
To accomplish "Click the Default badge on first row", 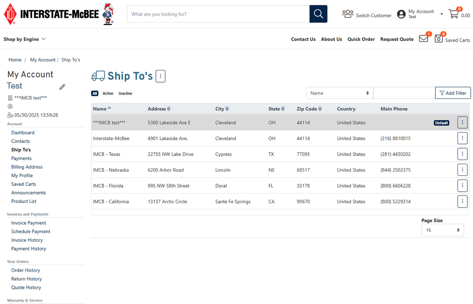I will tap(441, 123).
